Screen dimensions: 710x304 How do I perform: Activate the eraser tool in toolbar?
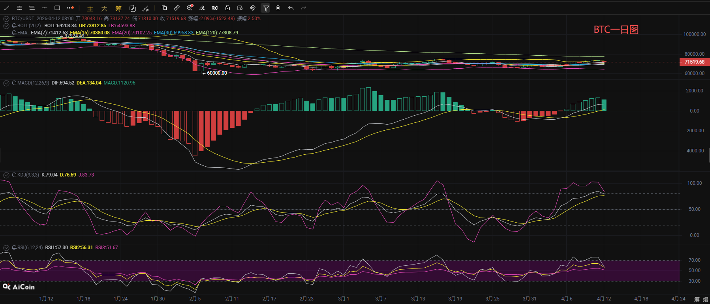coord(202,8)
